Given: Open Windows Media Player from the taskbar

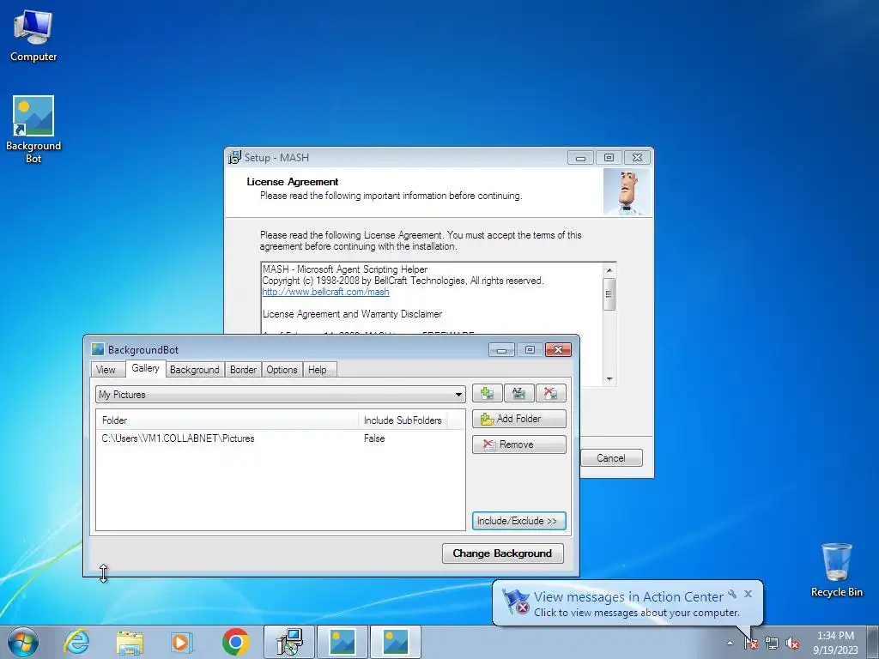Looking at the screenshot, I should [x=181, y=642].
